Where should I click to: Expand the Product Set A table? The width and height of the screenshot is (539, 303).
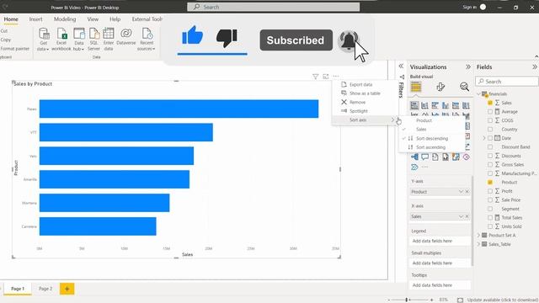coord(478,236)
